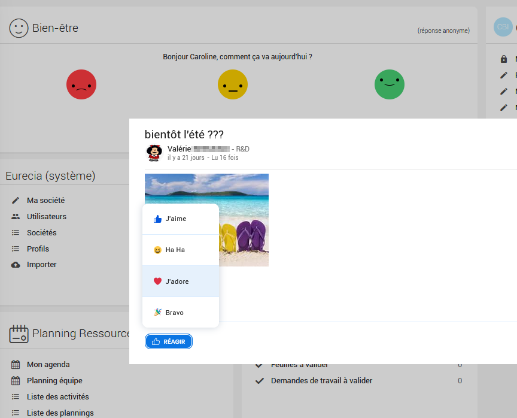This screenshot has width=517, height=418.
Task: Click the list icon beside Liste des activités
Action: point(16,396)
